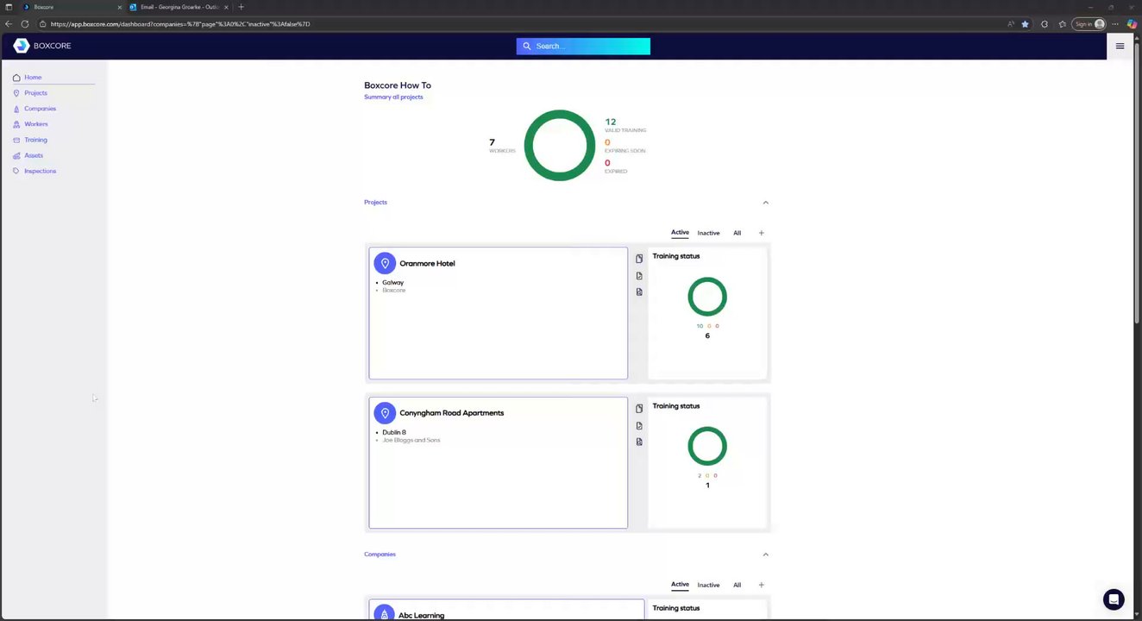The image size is (1142, 621).
Task: Click the summary all-projects training donut chart
Action: click(x=560, y=145)
